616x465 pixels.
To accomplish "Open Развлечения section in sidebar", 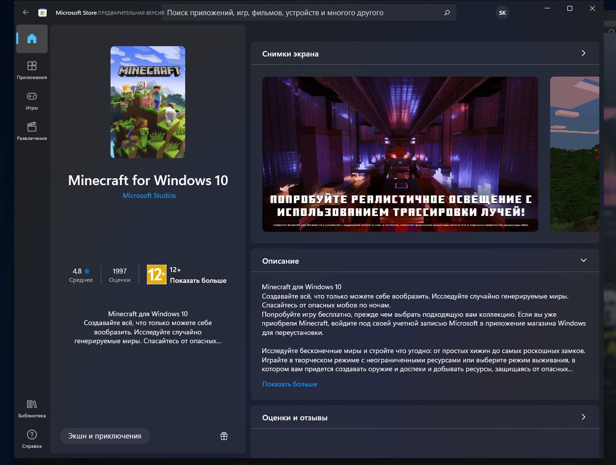I will click(x=32, y=131).
